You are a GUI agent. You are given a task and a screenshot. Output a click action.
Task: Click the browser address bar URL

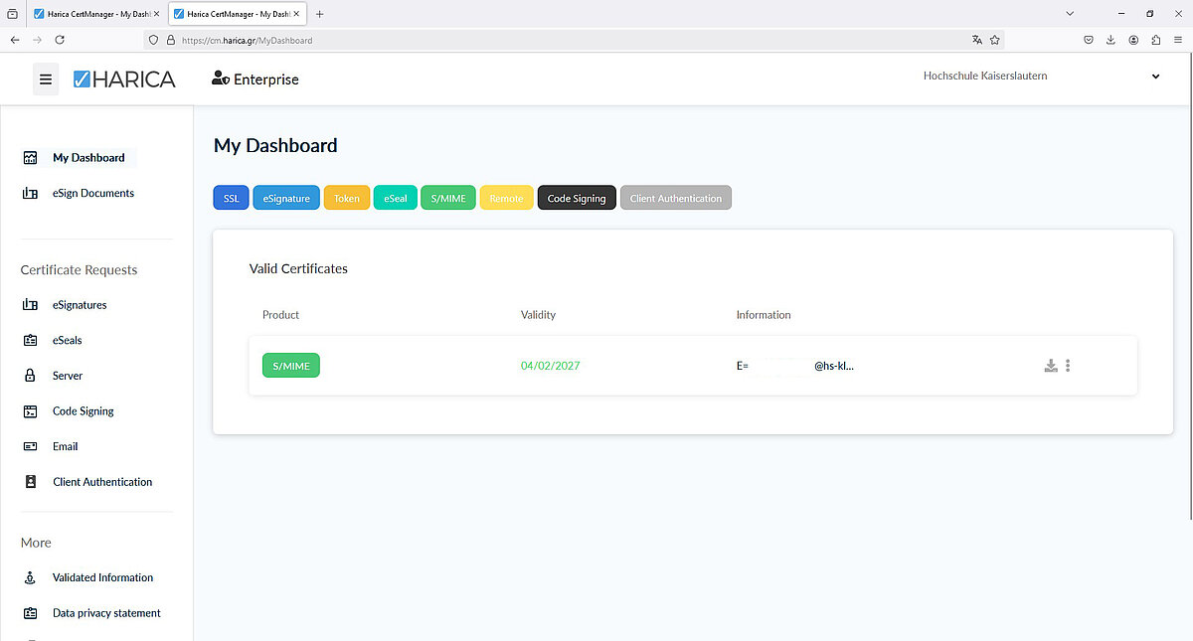tap(247, 41)
